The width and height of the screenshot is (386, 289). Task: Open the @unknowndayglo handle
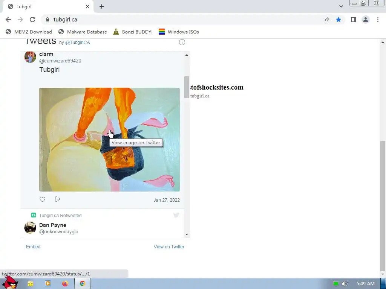point(59,232)
